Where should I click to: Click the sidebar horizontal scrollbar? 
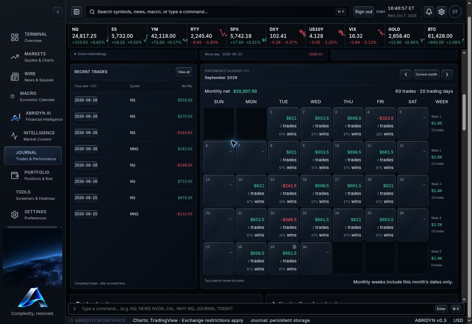tap(32, 227)
